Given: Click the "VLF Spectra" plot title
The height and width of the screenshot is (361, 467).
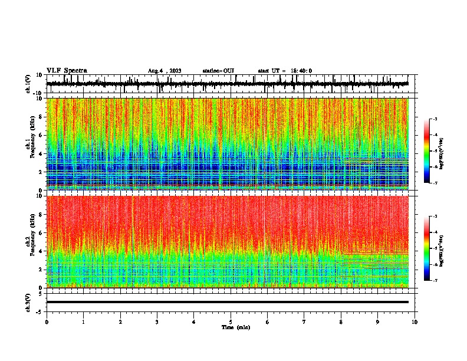Looking at the screenshot, I should point(67,71).
